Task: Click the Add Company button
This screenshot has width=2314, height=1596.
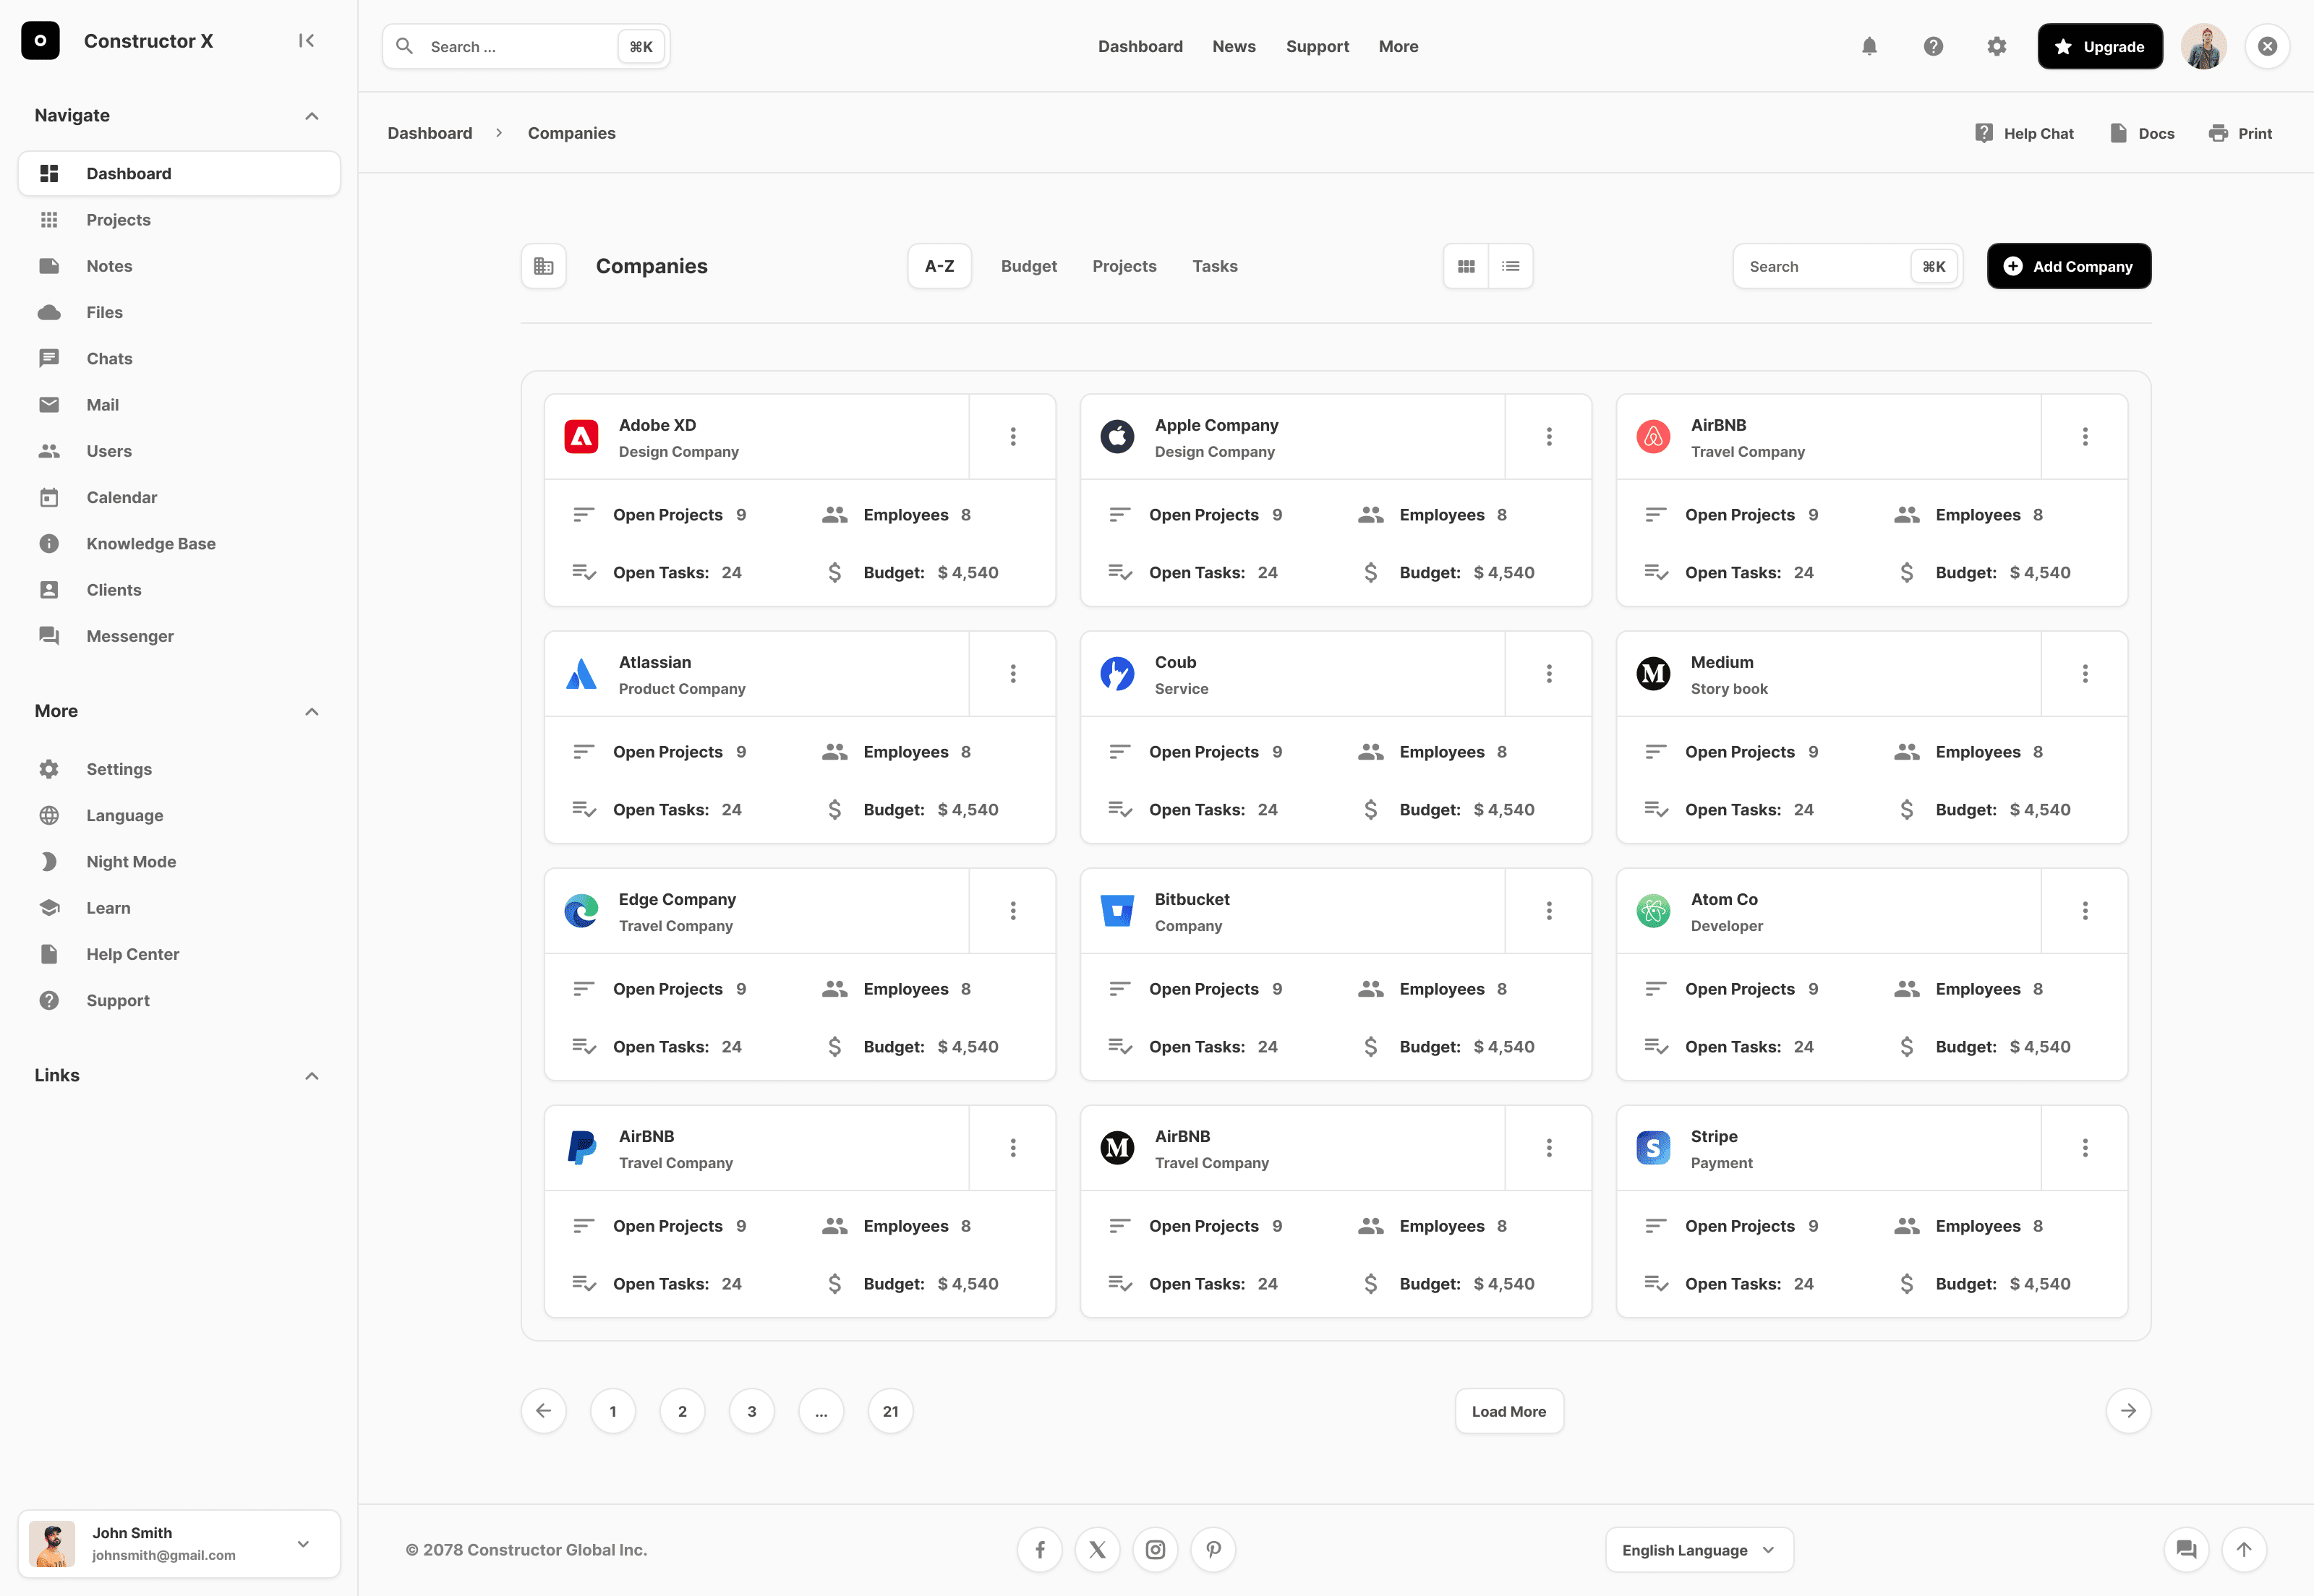Action: pos(2068,266)
